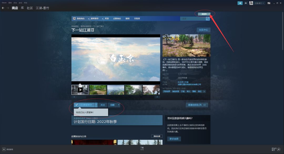The height and width of the screenshot is (154, 284).
Task: Open 实验室 in store nav
Action: click(137, 18)
